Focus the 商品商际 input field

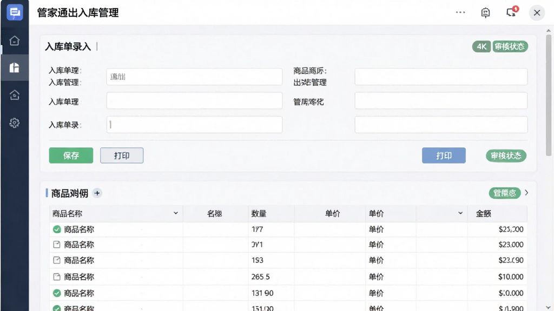point(441,77)
